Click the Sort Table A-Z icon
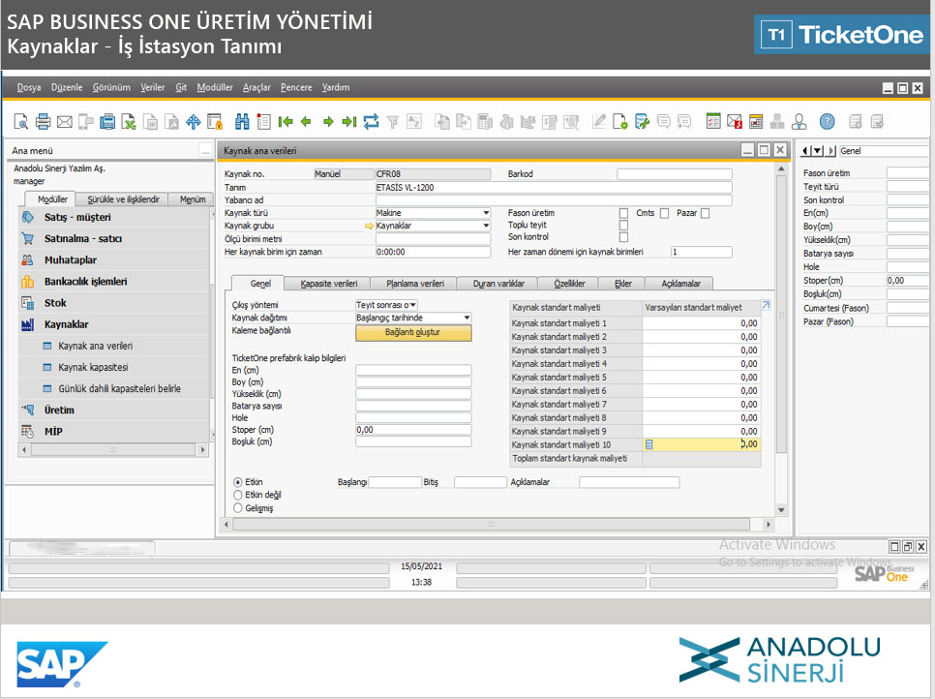The width and height of the screenshot is (935, 699). coord(413,122)
